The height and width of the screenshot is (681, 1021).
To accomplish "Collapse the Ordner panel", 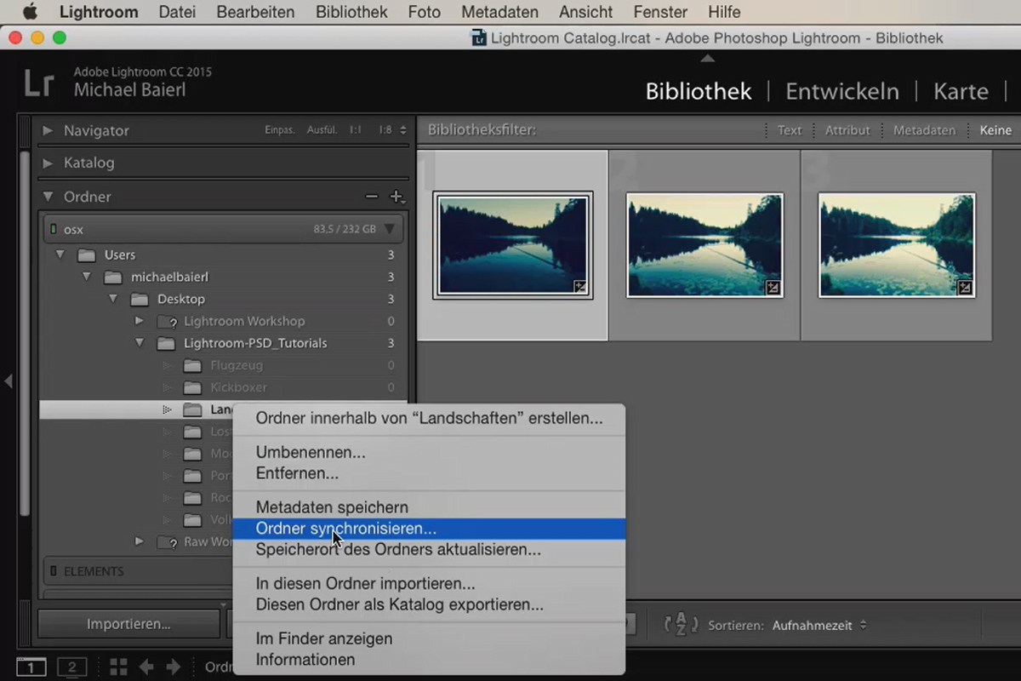I will (48, 197).
